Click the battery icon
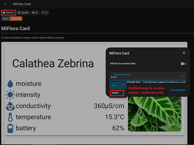This screenshot has width=194, height=145. tap(10, 128)
